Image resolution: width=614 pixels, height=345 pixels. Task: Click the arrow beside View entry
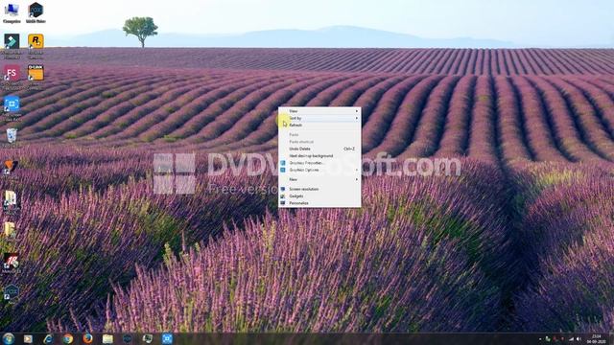[356, 111]
